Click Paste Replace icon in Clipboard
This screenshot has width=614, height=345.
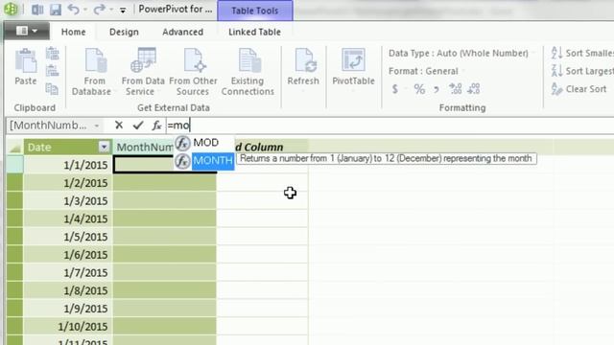pos(52,71)
